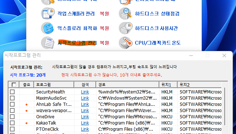Viewport: 236px width, 134px height.
Task: Open the Link for OneDrive
Action: 85,117
